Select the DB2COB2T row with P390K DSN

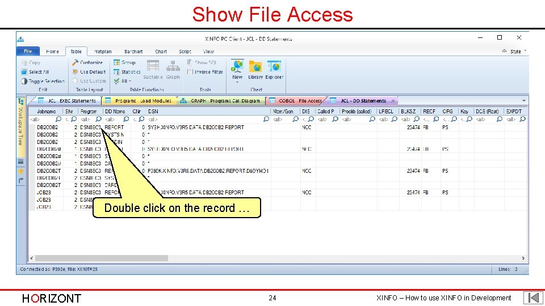[x=278, y=171]
